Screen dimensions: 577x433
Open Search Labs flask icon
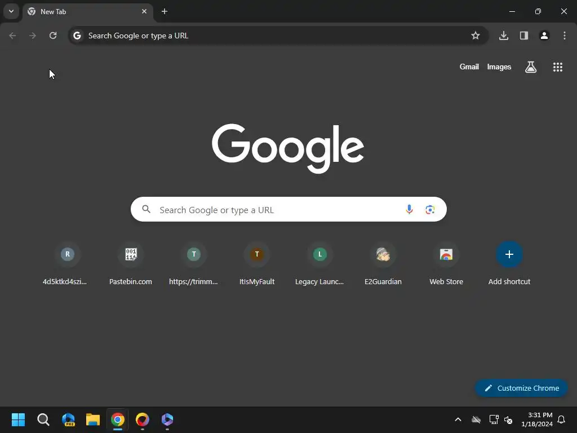point(531,67)
